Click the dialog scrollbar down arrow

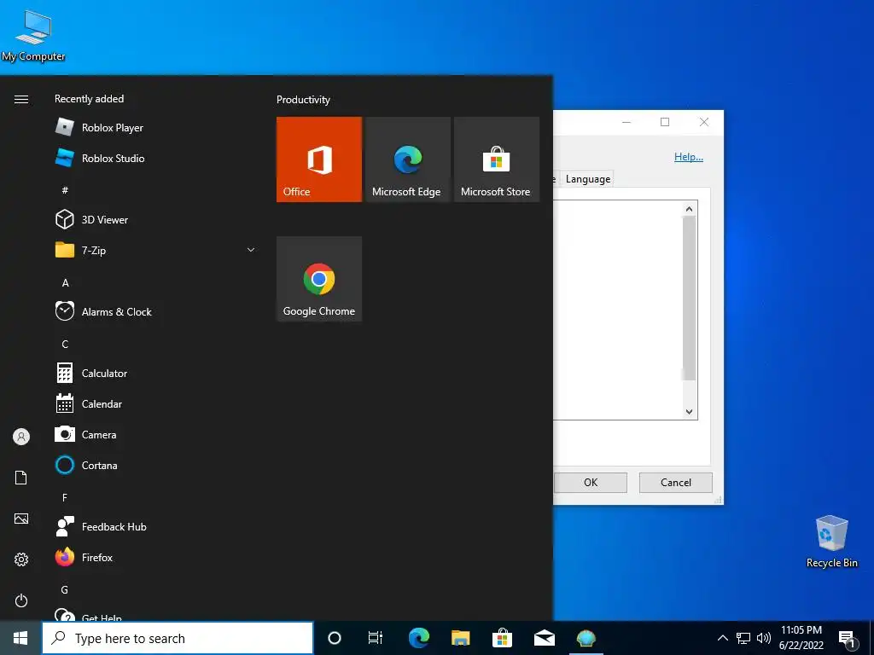pyautogui.click(x=689, y=412)
